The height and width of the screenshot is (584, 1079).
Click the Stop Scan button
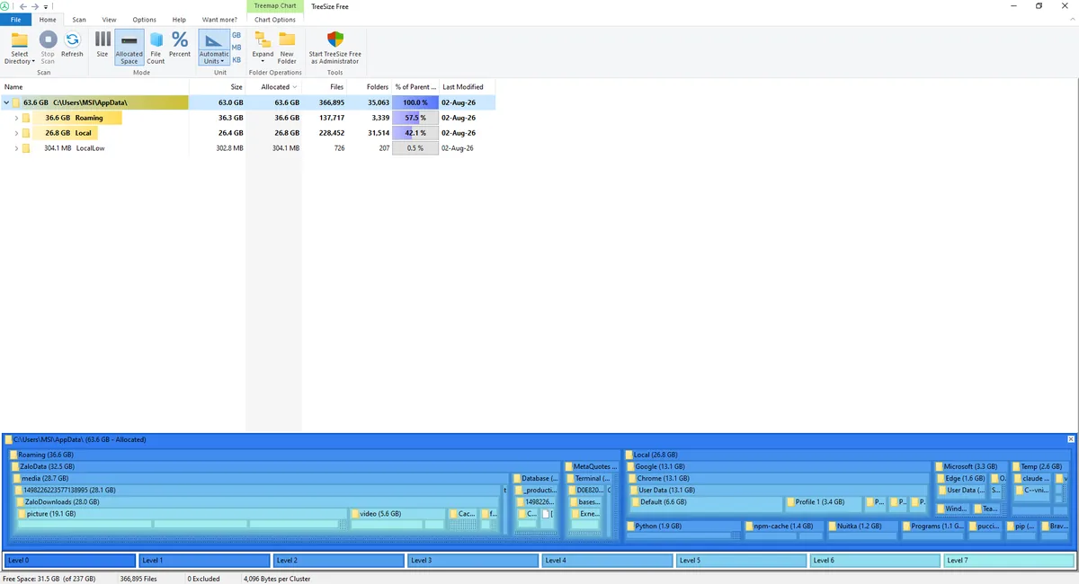click(48, 47)
